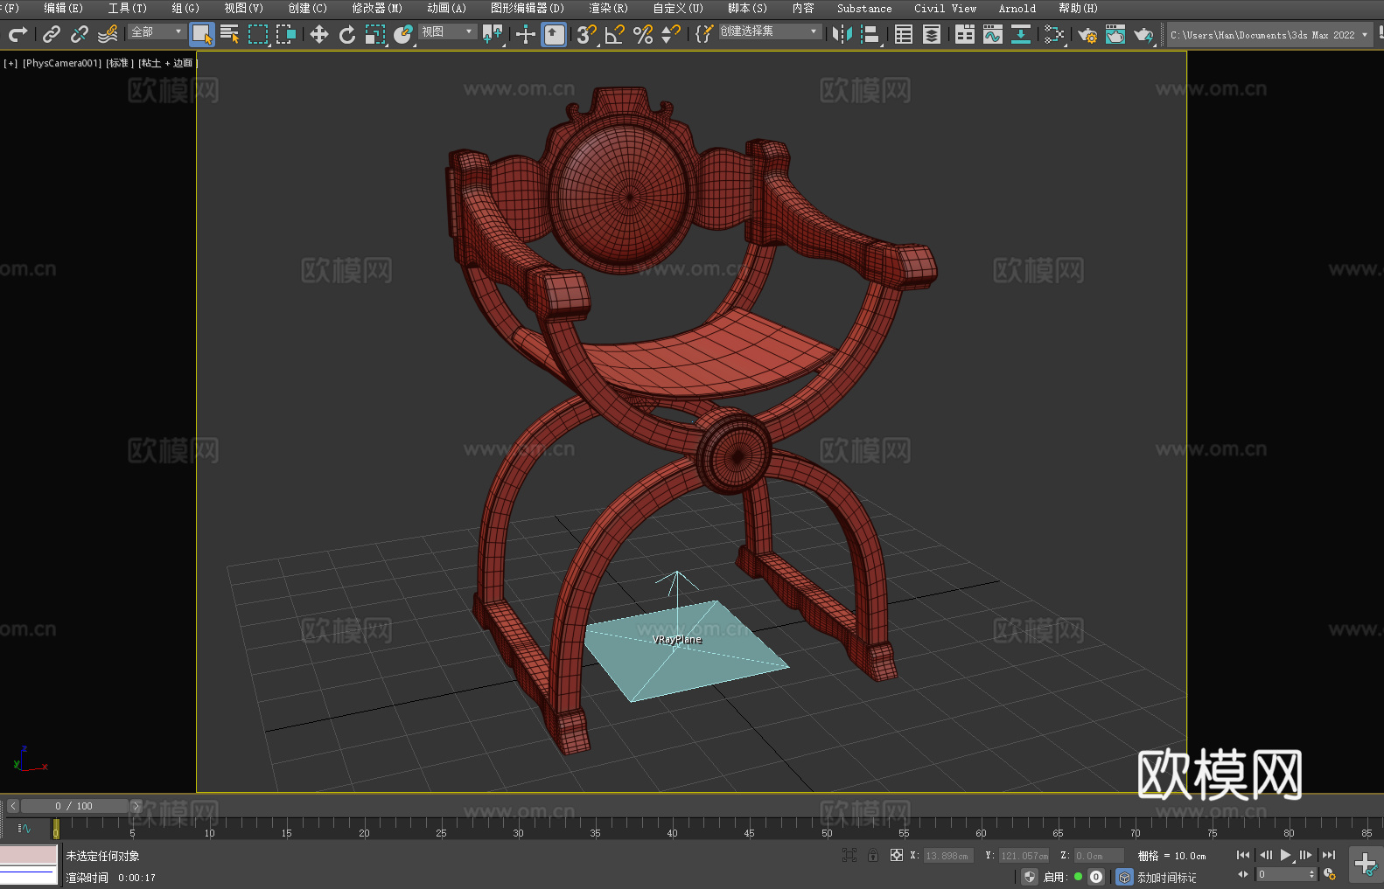
Task: Open Rendered Frame Window icon
Action: pos(1115,34)
